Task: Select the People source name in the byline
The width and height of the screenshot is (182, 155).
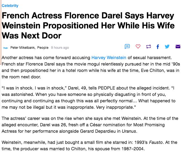Action: coord(43,48)
